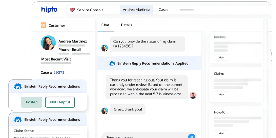Click the customer avatar next to 'Great, thank you!'

coord(105,111)
